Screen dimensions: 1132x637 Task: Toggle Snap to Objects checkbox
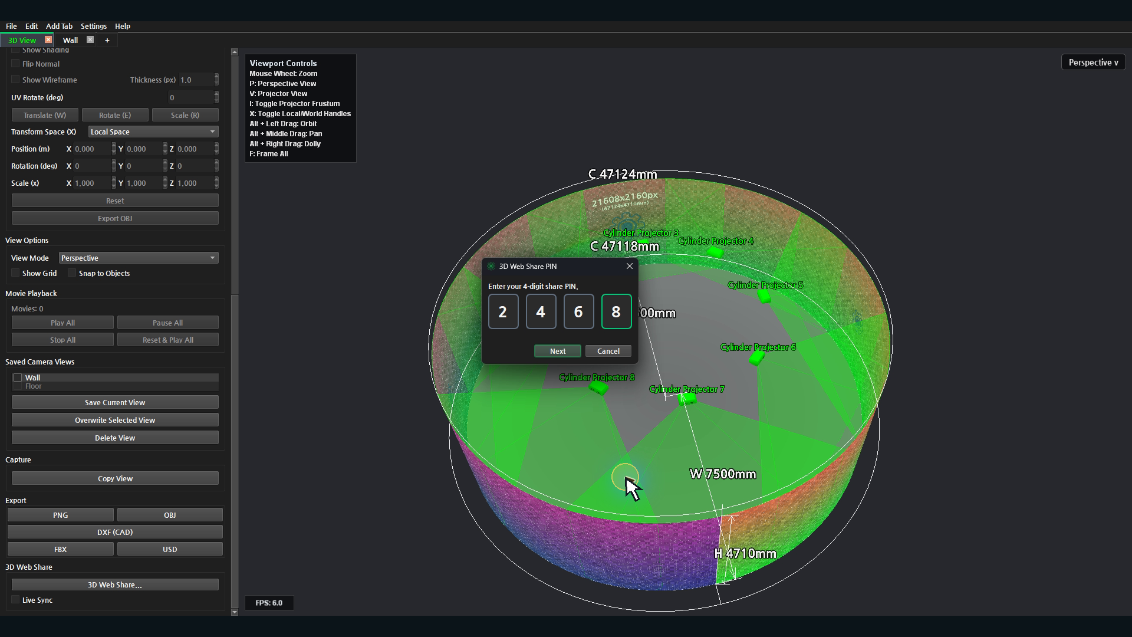(72, 273)
